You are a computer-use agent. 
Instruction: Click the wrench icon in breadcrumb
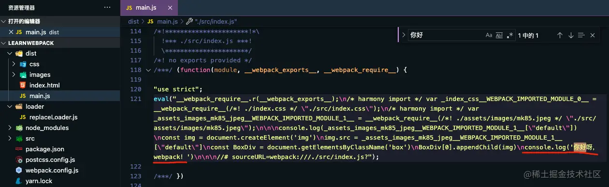point(189,21)
